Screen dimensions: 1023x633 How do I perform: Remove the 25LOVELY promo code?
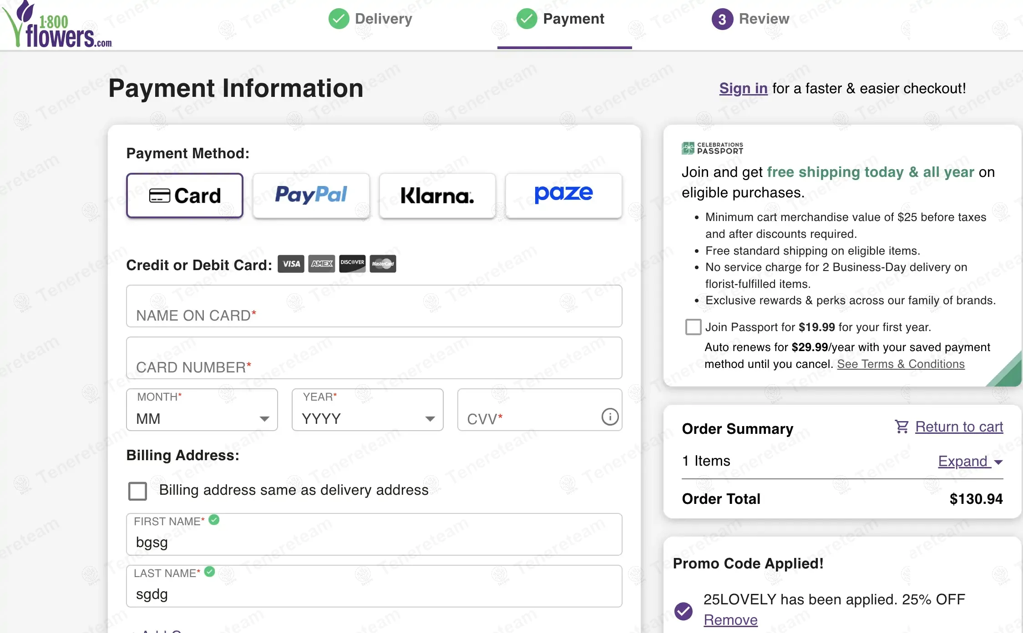730,620
